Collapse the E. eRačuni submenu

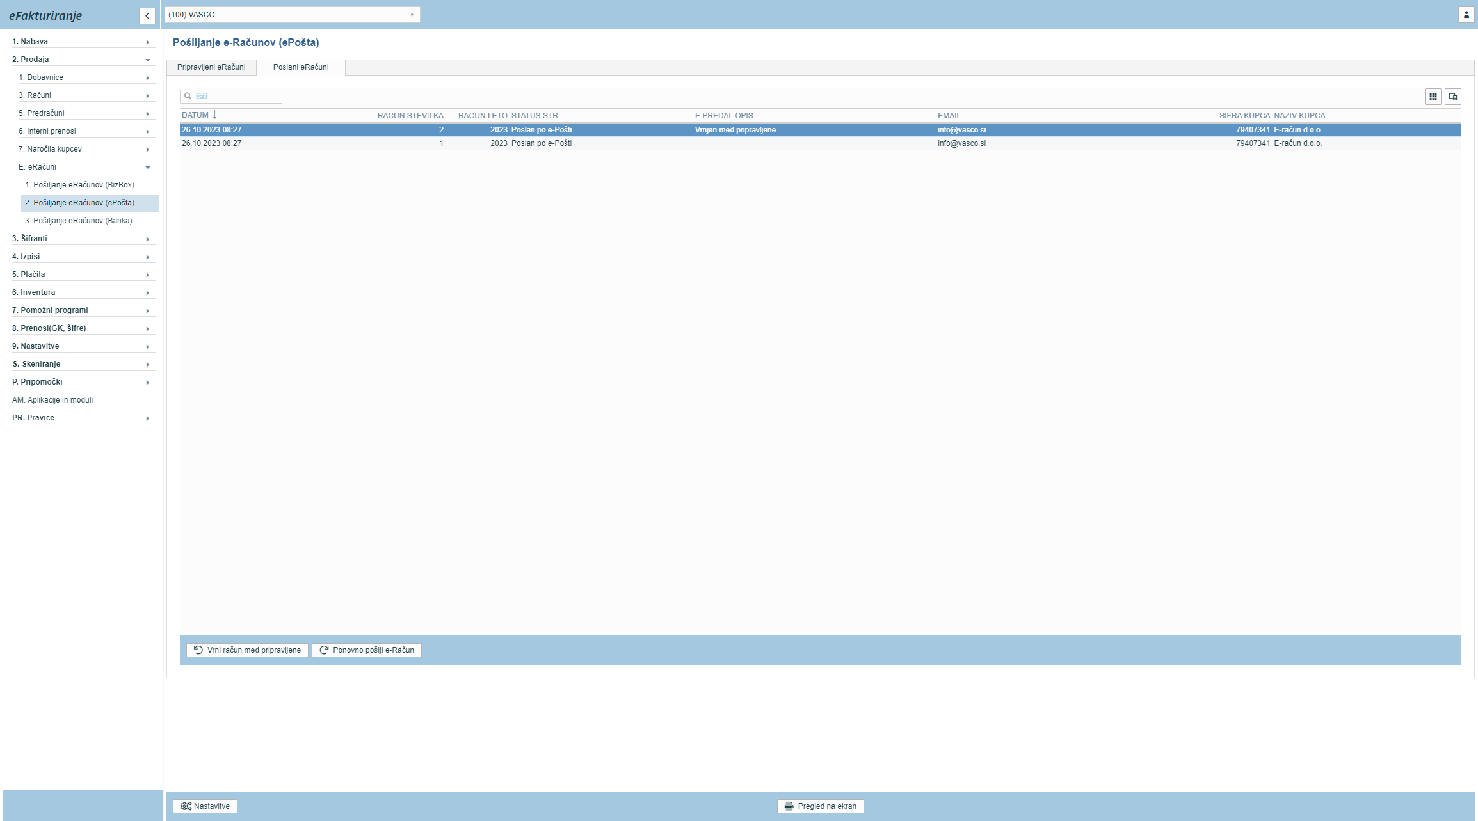(x=86, y=167)
